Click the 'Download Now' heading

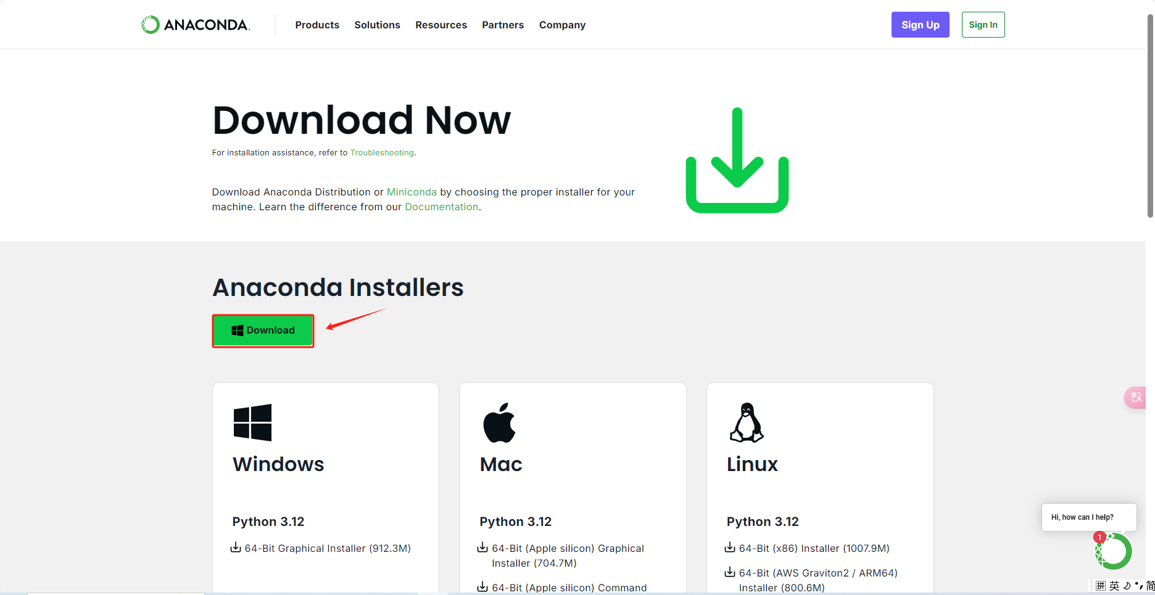point(362,120)
